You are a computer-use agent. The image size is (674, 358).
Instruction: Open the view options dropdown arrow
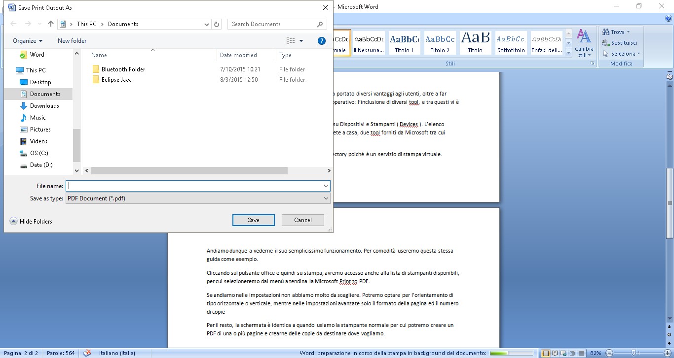(301, 41)
